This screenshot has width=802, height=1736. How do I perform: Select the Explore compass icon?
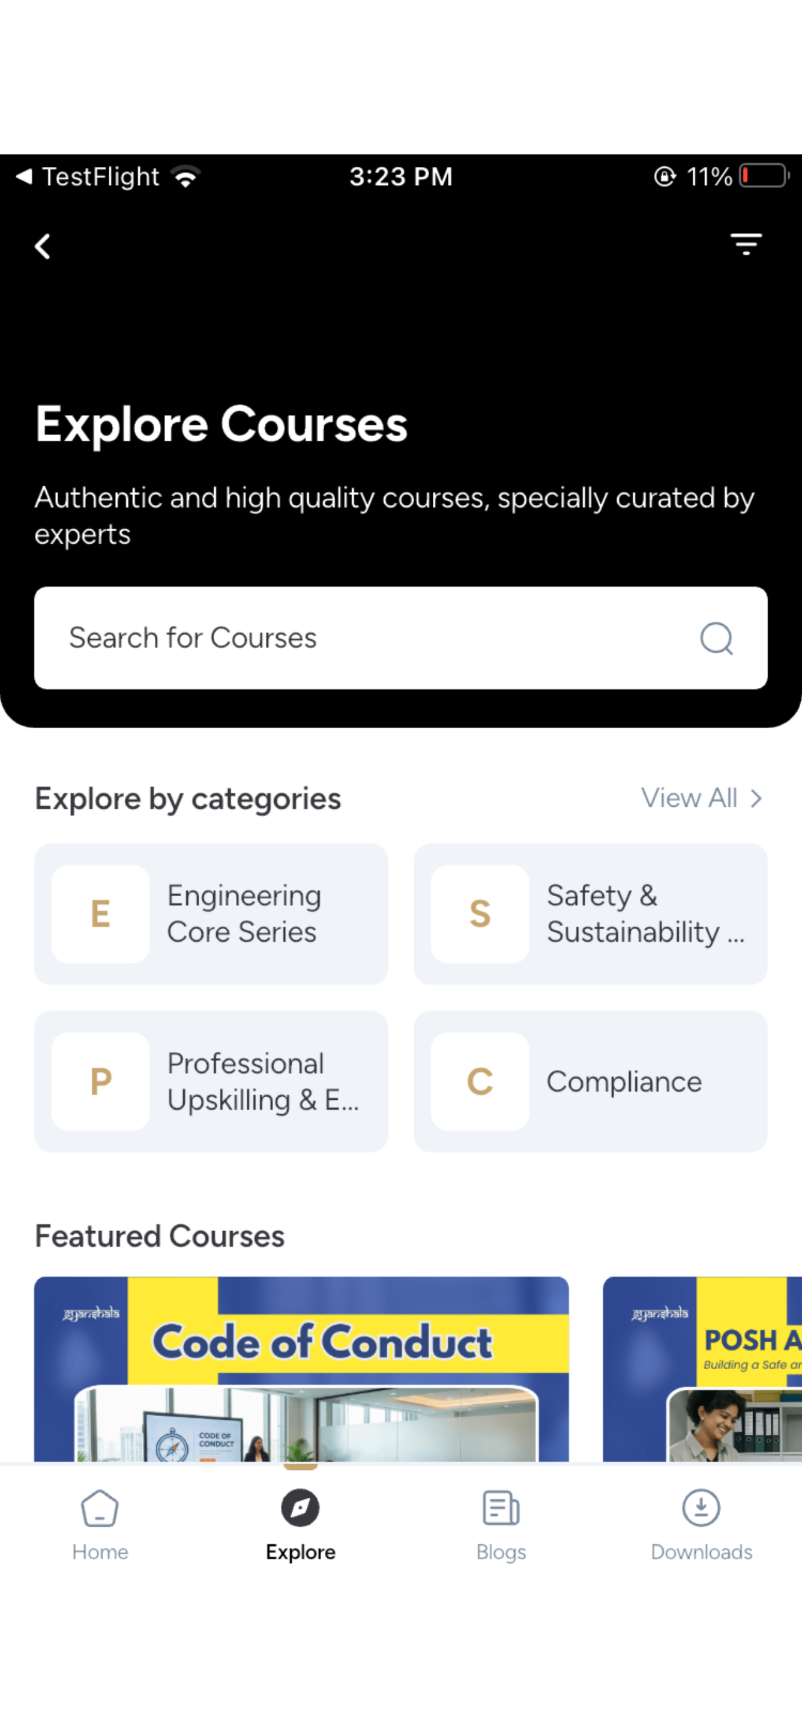pos(300,1507)
